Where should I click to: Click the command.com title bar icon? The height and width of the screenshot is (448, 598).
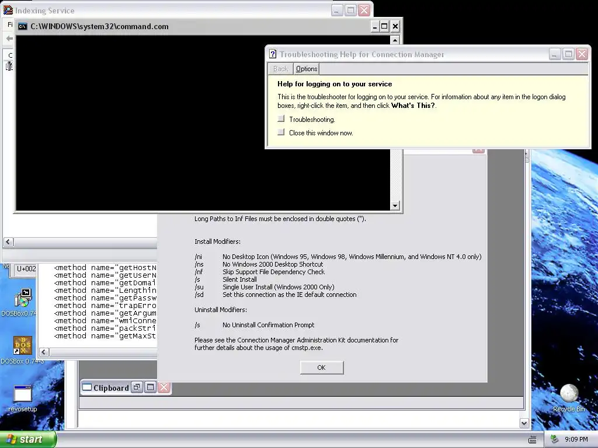[23, 26]
